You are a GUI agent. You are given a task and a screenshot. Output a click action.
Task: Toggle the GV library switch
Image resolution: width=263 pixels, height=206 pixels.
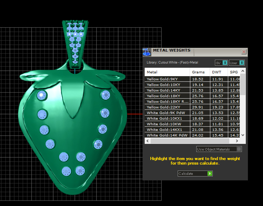pos(221,63)
